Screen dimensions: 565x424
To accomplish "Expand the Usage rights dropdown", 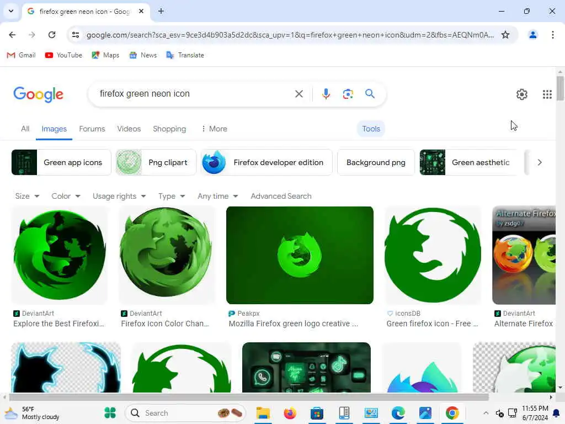I will (x=119, y=196).
